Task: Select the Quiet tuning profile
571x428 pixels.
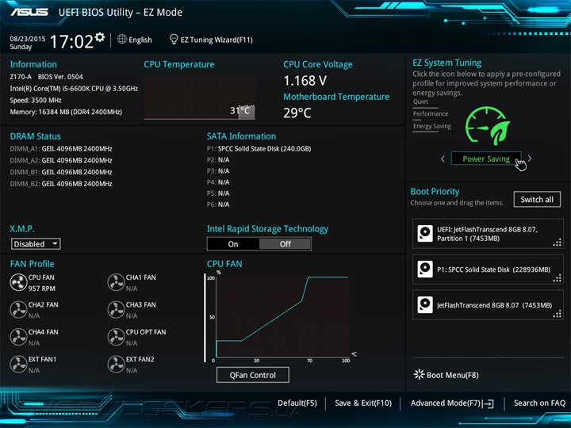Action: 420,102
